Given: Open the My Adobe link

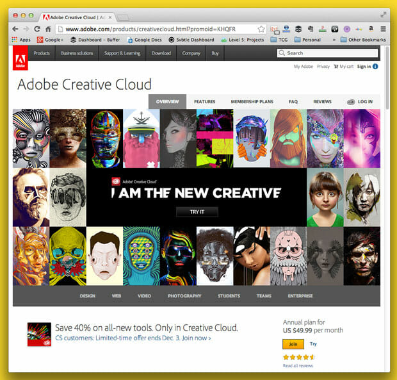Looking at the screenshot, I should click(303, 67).
